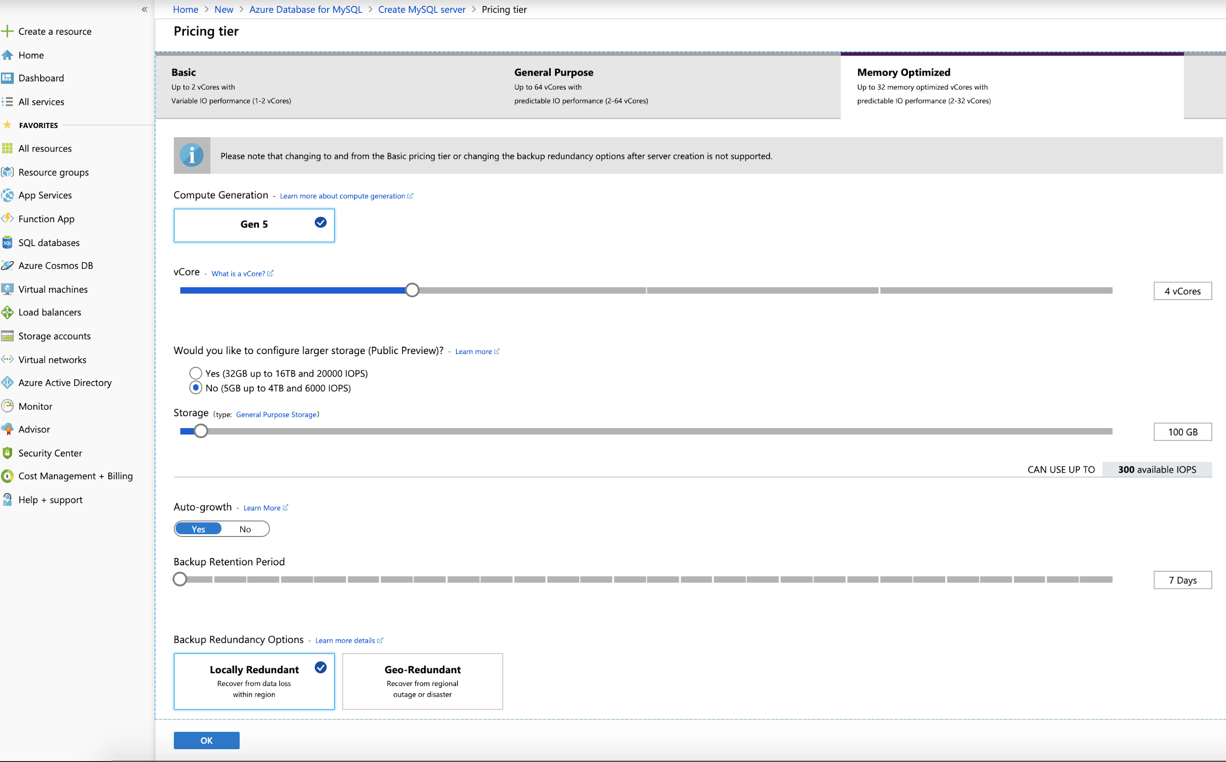1226x762 pixels.
Task: Select the Gen 5 compute generation option
Action: [254, 225]
